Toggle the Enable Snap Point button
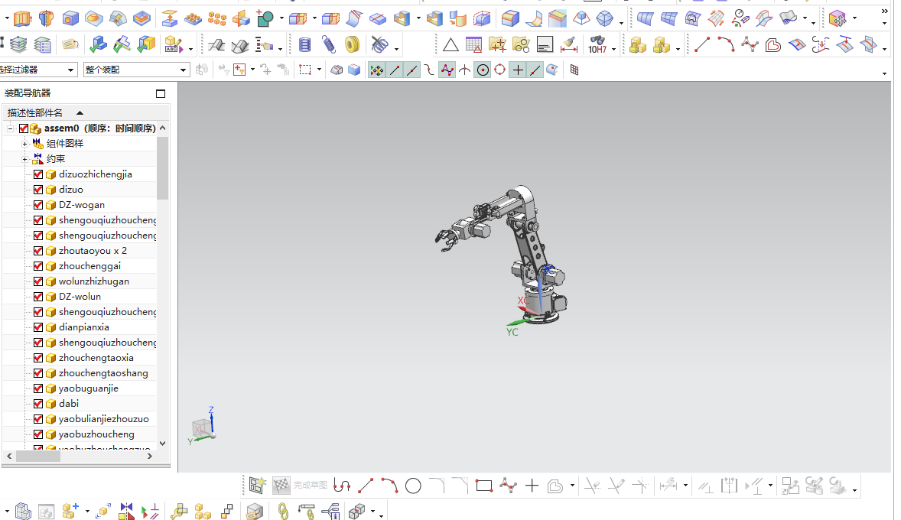This screenshot has width=901, height=520. click(x=376, y=70)
